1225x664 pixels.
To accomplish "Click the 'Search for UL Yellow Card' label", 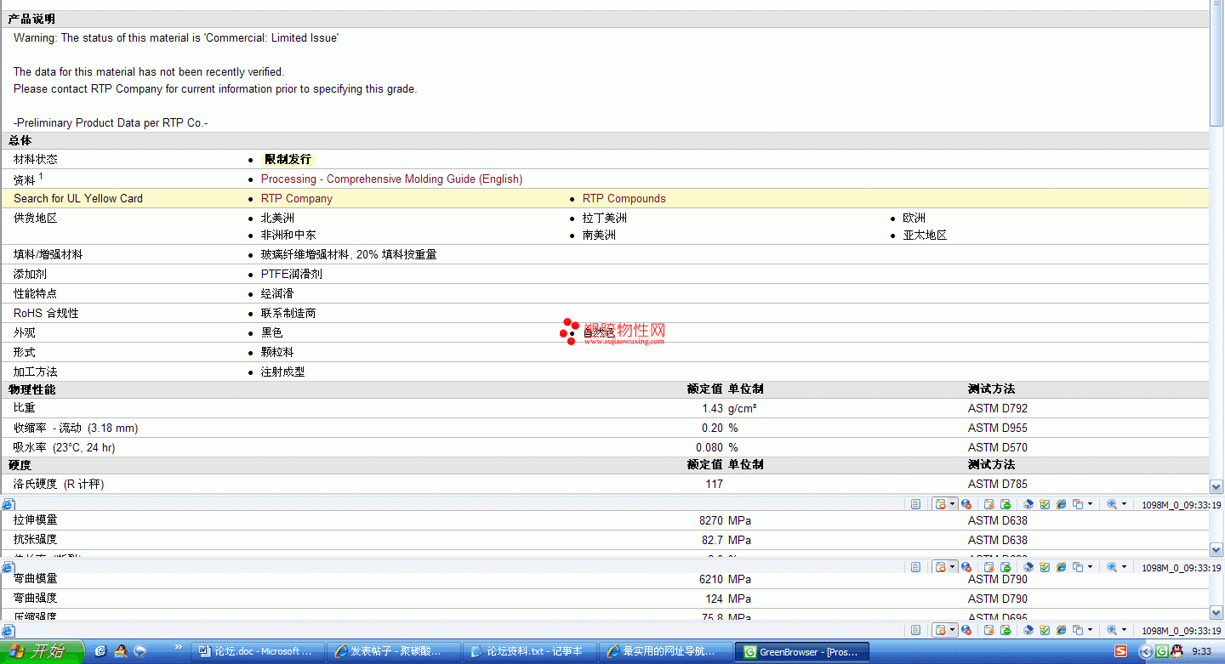I will point(78,199).
